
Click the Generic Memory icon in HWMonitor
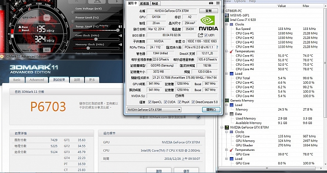227,101
